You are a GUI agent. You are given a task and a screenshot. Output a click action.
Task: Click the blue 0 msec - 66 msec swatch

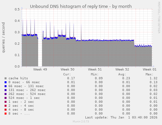click(x=6, y=82)
